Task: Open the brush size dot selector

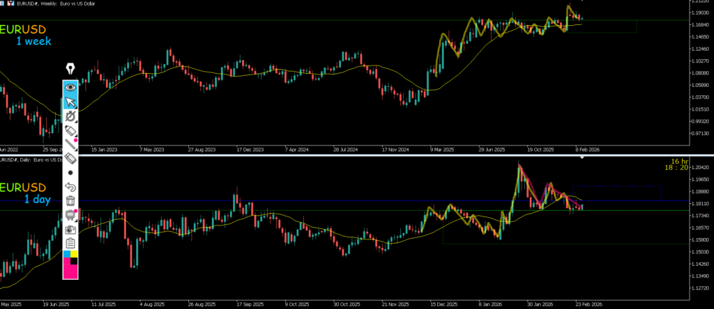Action: pos(70,173)
